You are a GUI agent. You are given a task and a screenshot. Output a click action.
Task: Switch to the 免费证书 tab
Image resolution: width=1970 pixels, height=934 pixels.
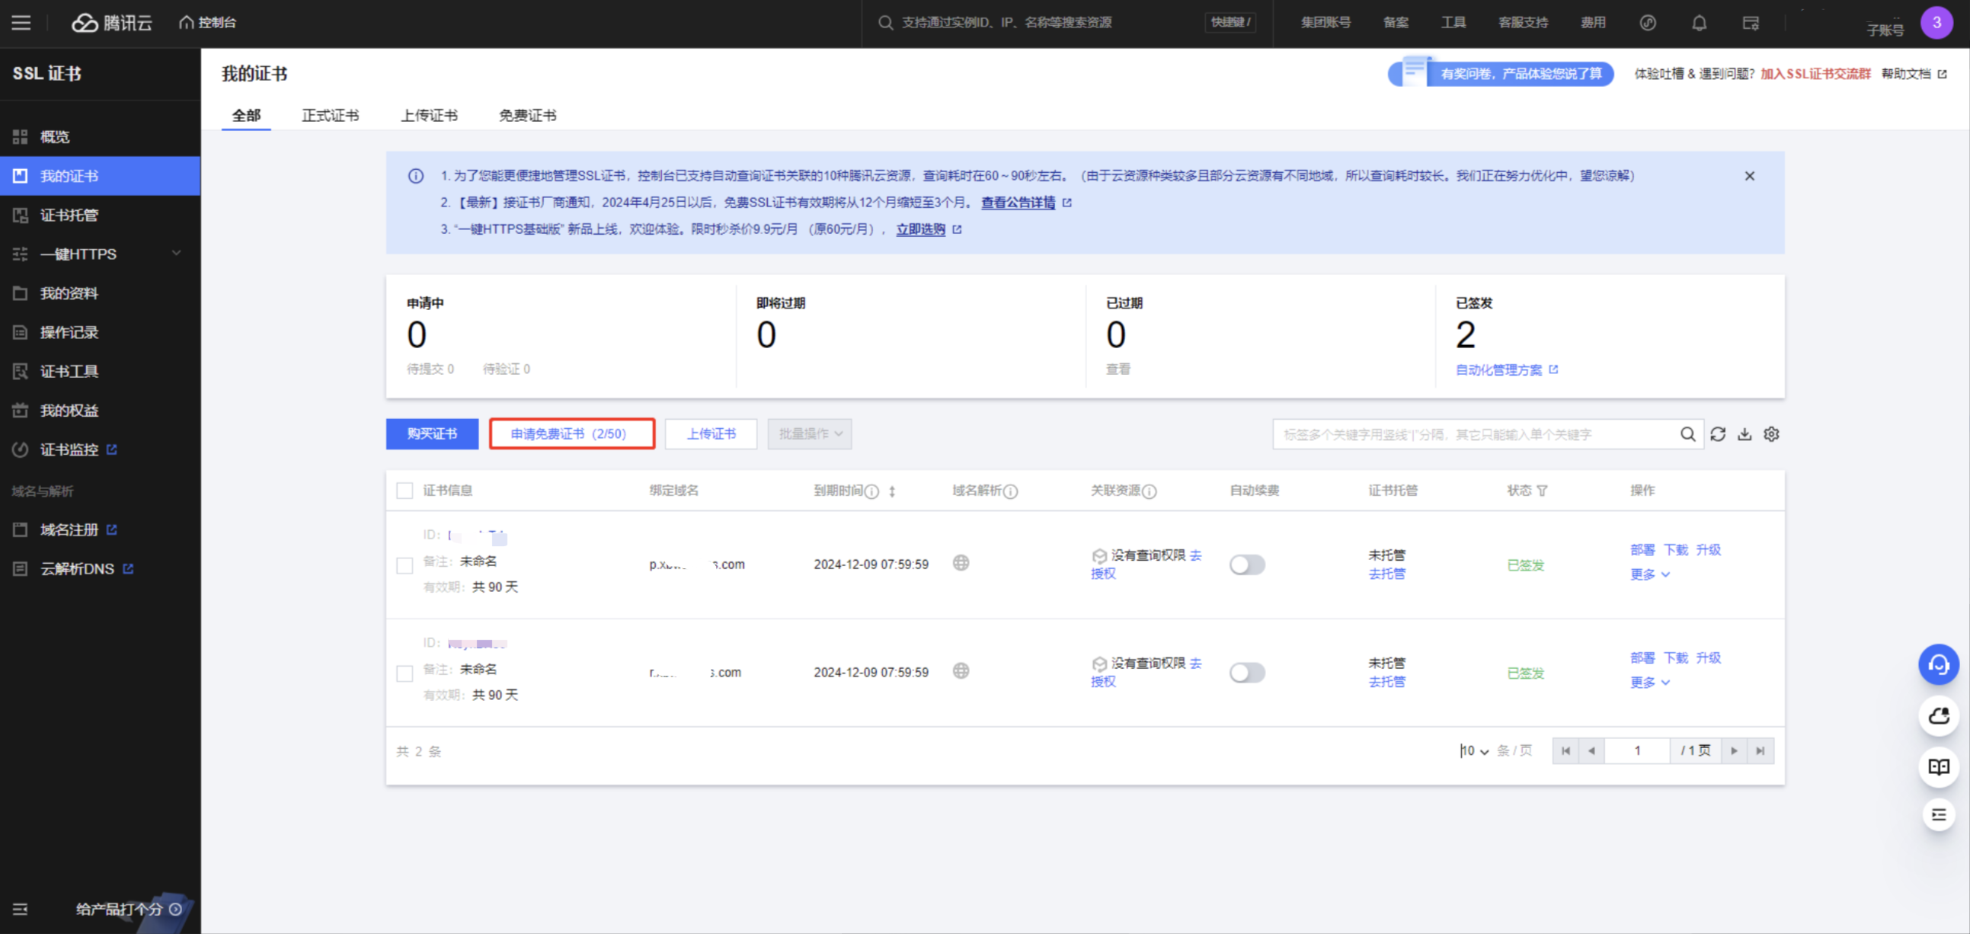[x=528, y=116]
